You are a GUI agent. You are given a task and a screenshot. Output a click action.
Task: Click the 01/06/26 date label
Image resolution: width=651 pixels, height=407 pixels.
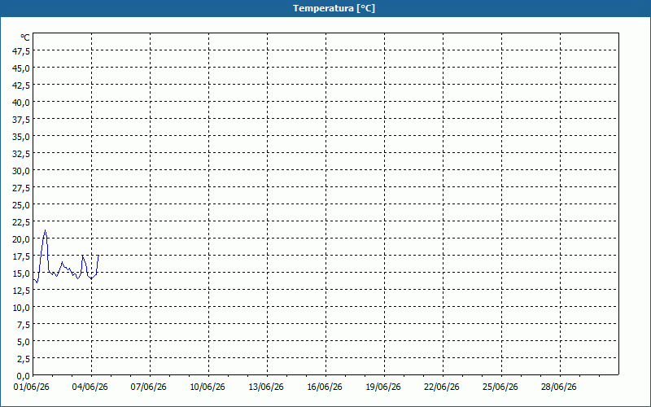[32, 387]
